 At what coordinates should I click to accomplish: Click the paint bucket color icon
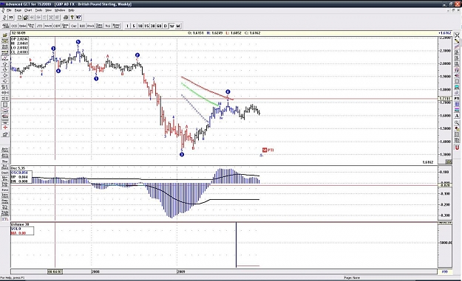[x=457, y=128]
